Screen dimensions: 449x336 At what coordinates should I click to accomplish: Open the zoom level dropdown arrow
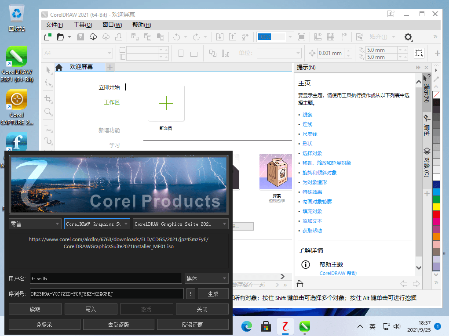click(290, 37)
